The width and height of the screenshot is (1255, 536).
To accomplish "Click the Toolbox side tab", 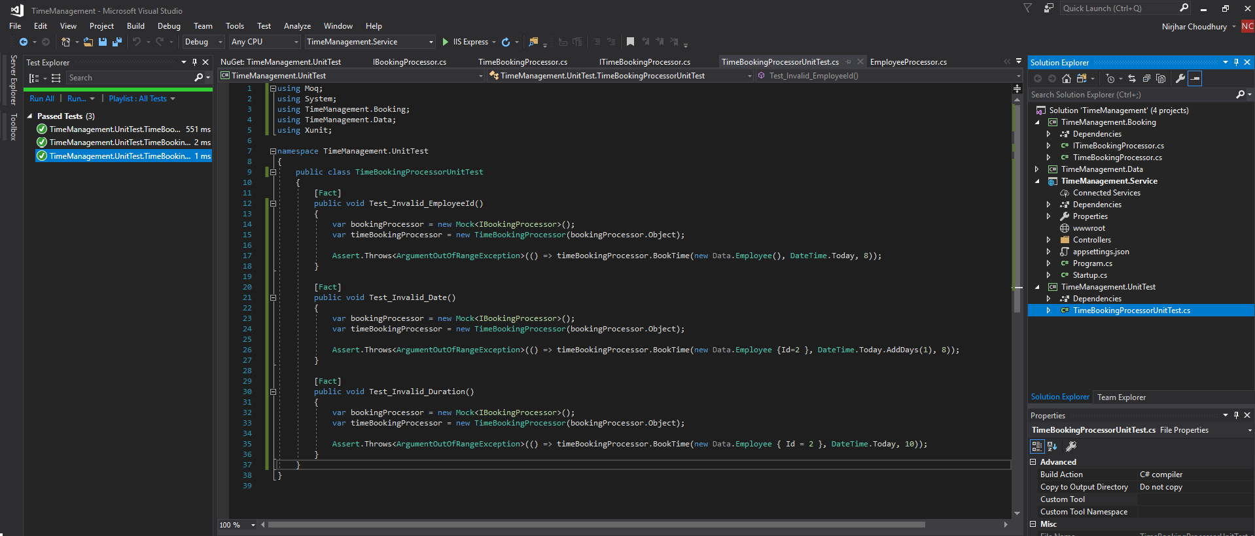I will coord(14,127).
